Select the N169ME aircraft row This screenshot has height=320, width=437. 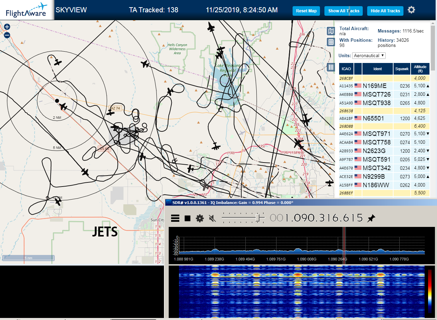pyautogui.click(x=384, y=86)
